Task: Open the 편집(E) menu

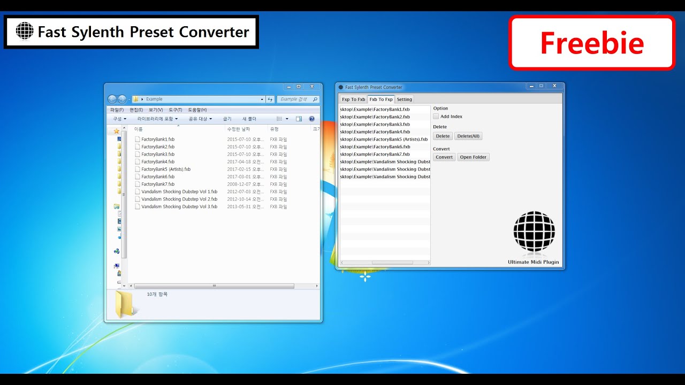Action: [136, 110]
